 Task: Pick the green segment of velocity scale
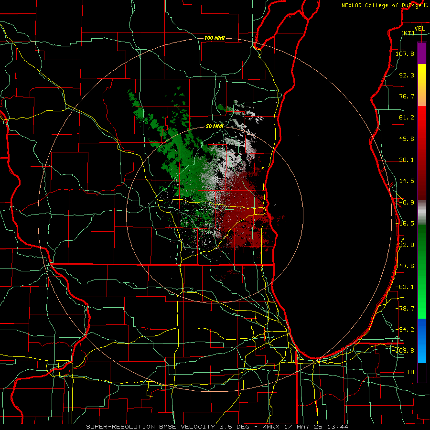[x=422, y=271]
